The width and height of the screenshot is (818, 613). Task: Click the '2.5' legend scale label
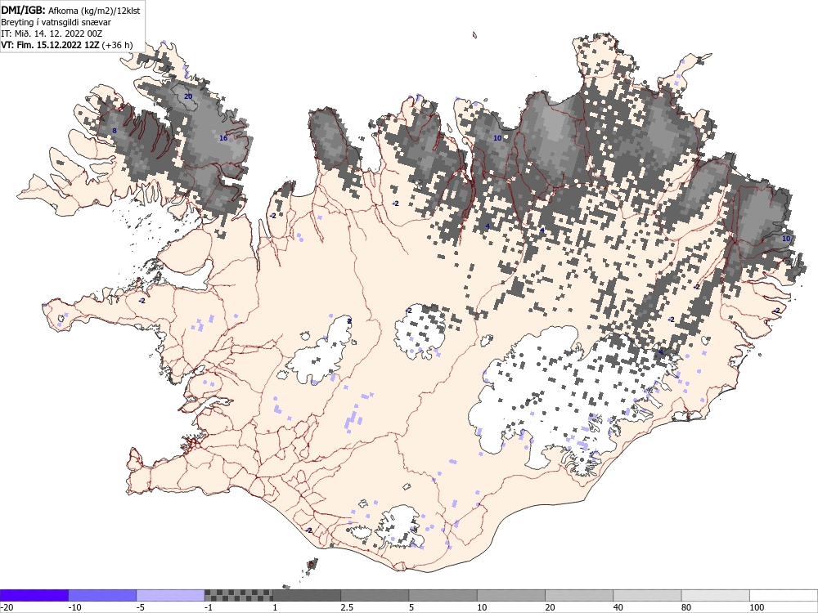347,607
